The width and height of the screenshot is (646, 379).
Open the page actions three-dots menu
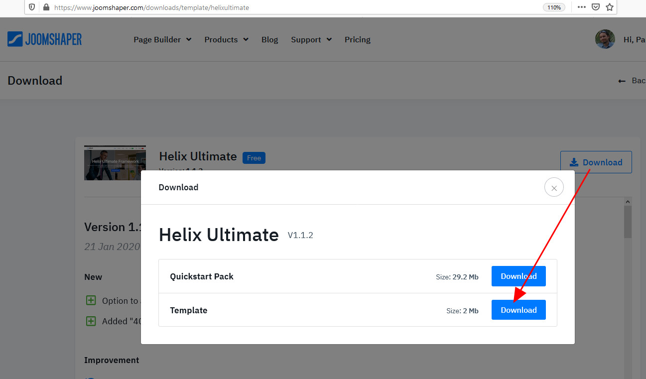pyautogui.click(x=581, y=7)
